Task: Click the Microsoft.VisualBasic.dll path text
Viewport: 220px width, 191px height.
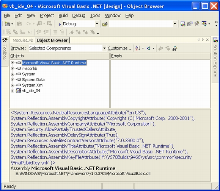Action: click(83, 174)
